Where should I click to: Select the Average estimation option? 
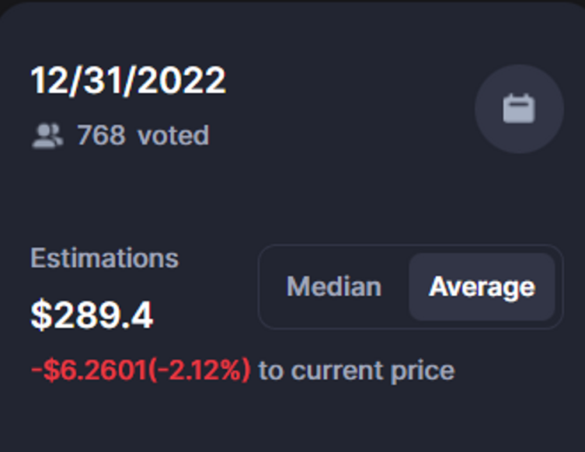(x=482, y=287)
